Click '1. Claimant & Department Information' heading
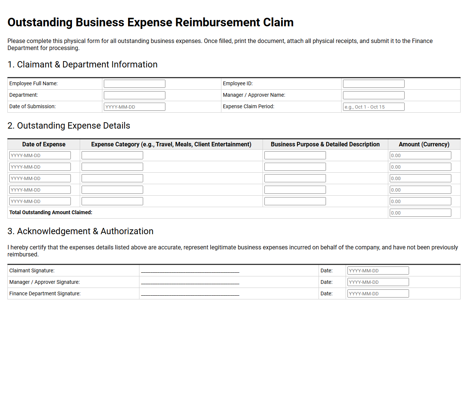Image resolution: width=468 pixels, height=415 pixels. [x=82, y=64]
